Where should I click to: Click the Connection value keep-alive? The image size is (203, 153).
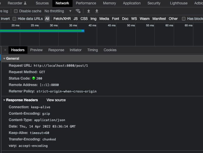[41, 107]
